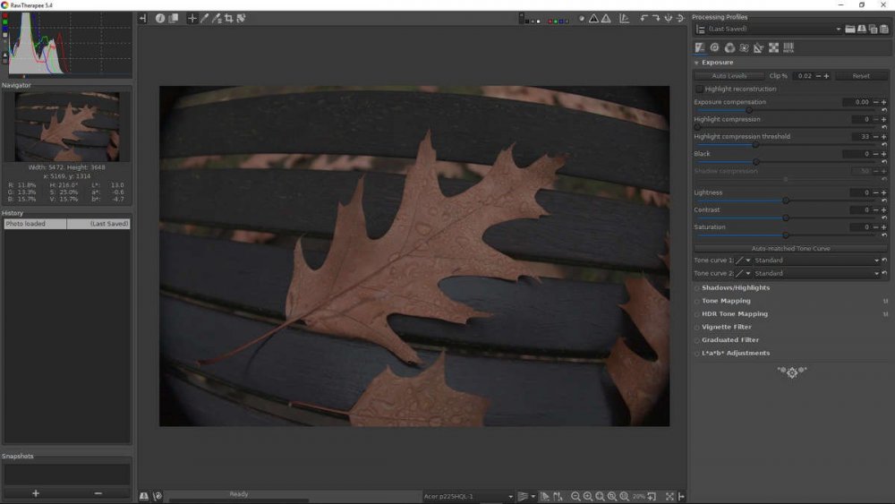This screenshot has height=504, width=895.
Task: Collapse the Exposure section
Action: [x=696, y=63]
